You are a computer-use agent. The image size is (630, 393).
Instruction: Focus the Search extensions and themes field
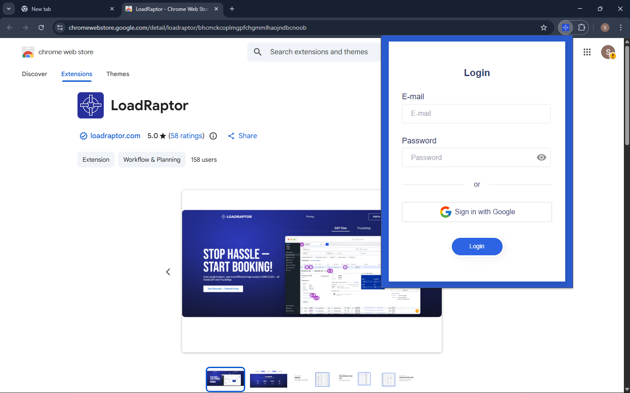tap(319, 52)
